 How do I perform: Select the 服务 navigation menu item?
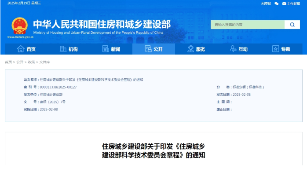200,49
